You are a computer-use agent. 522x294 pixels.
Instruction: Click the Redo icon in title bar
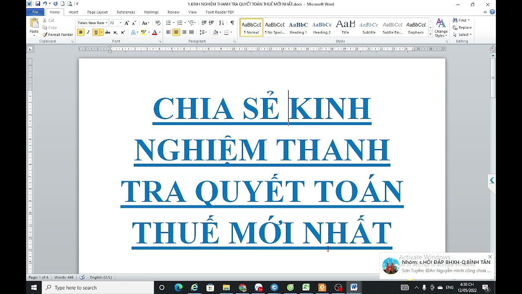click(55, 4)
